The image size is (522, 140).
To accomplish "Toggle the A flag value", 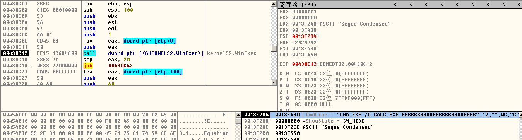I will point(287,86).
